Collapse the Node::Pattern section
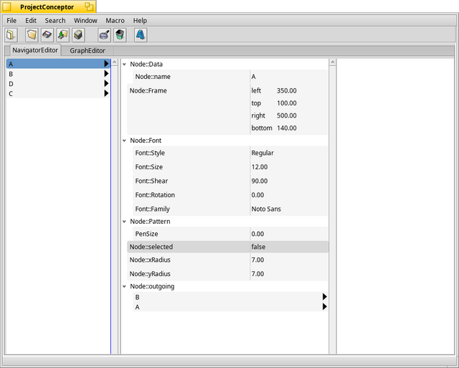 124,222
